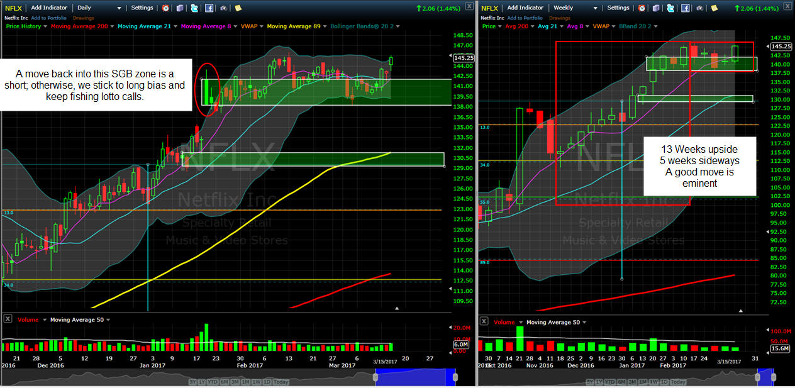
Task: Click the Twitter share icon on the Daily chart
Action: tap(194, 8)
